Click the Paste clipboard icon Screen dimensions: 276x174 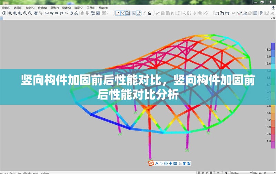(x=168, y=13)
